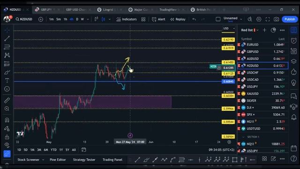300x169 pixels.
Task: Switch to 1h timeframe
Action: click(x=66, y=19)
